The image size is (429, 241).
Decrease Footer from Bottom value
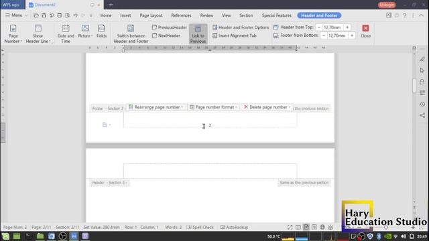[324, 35]
